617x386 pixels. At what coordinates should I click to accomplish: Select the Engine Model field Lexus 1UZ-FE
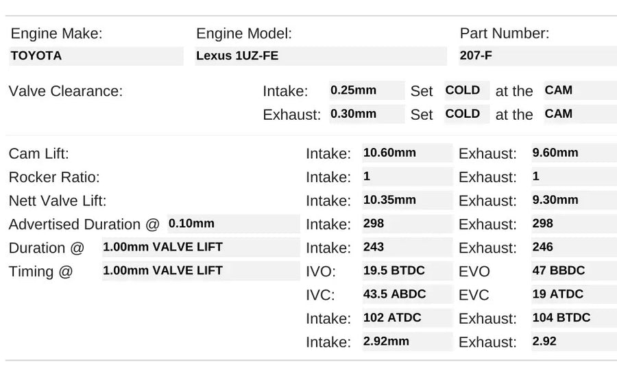[320, 56]
